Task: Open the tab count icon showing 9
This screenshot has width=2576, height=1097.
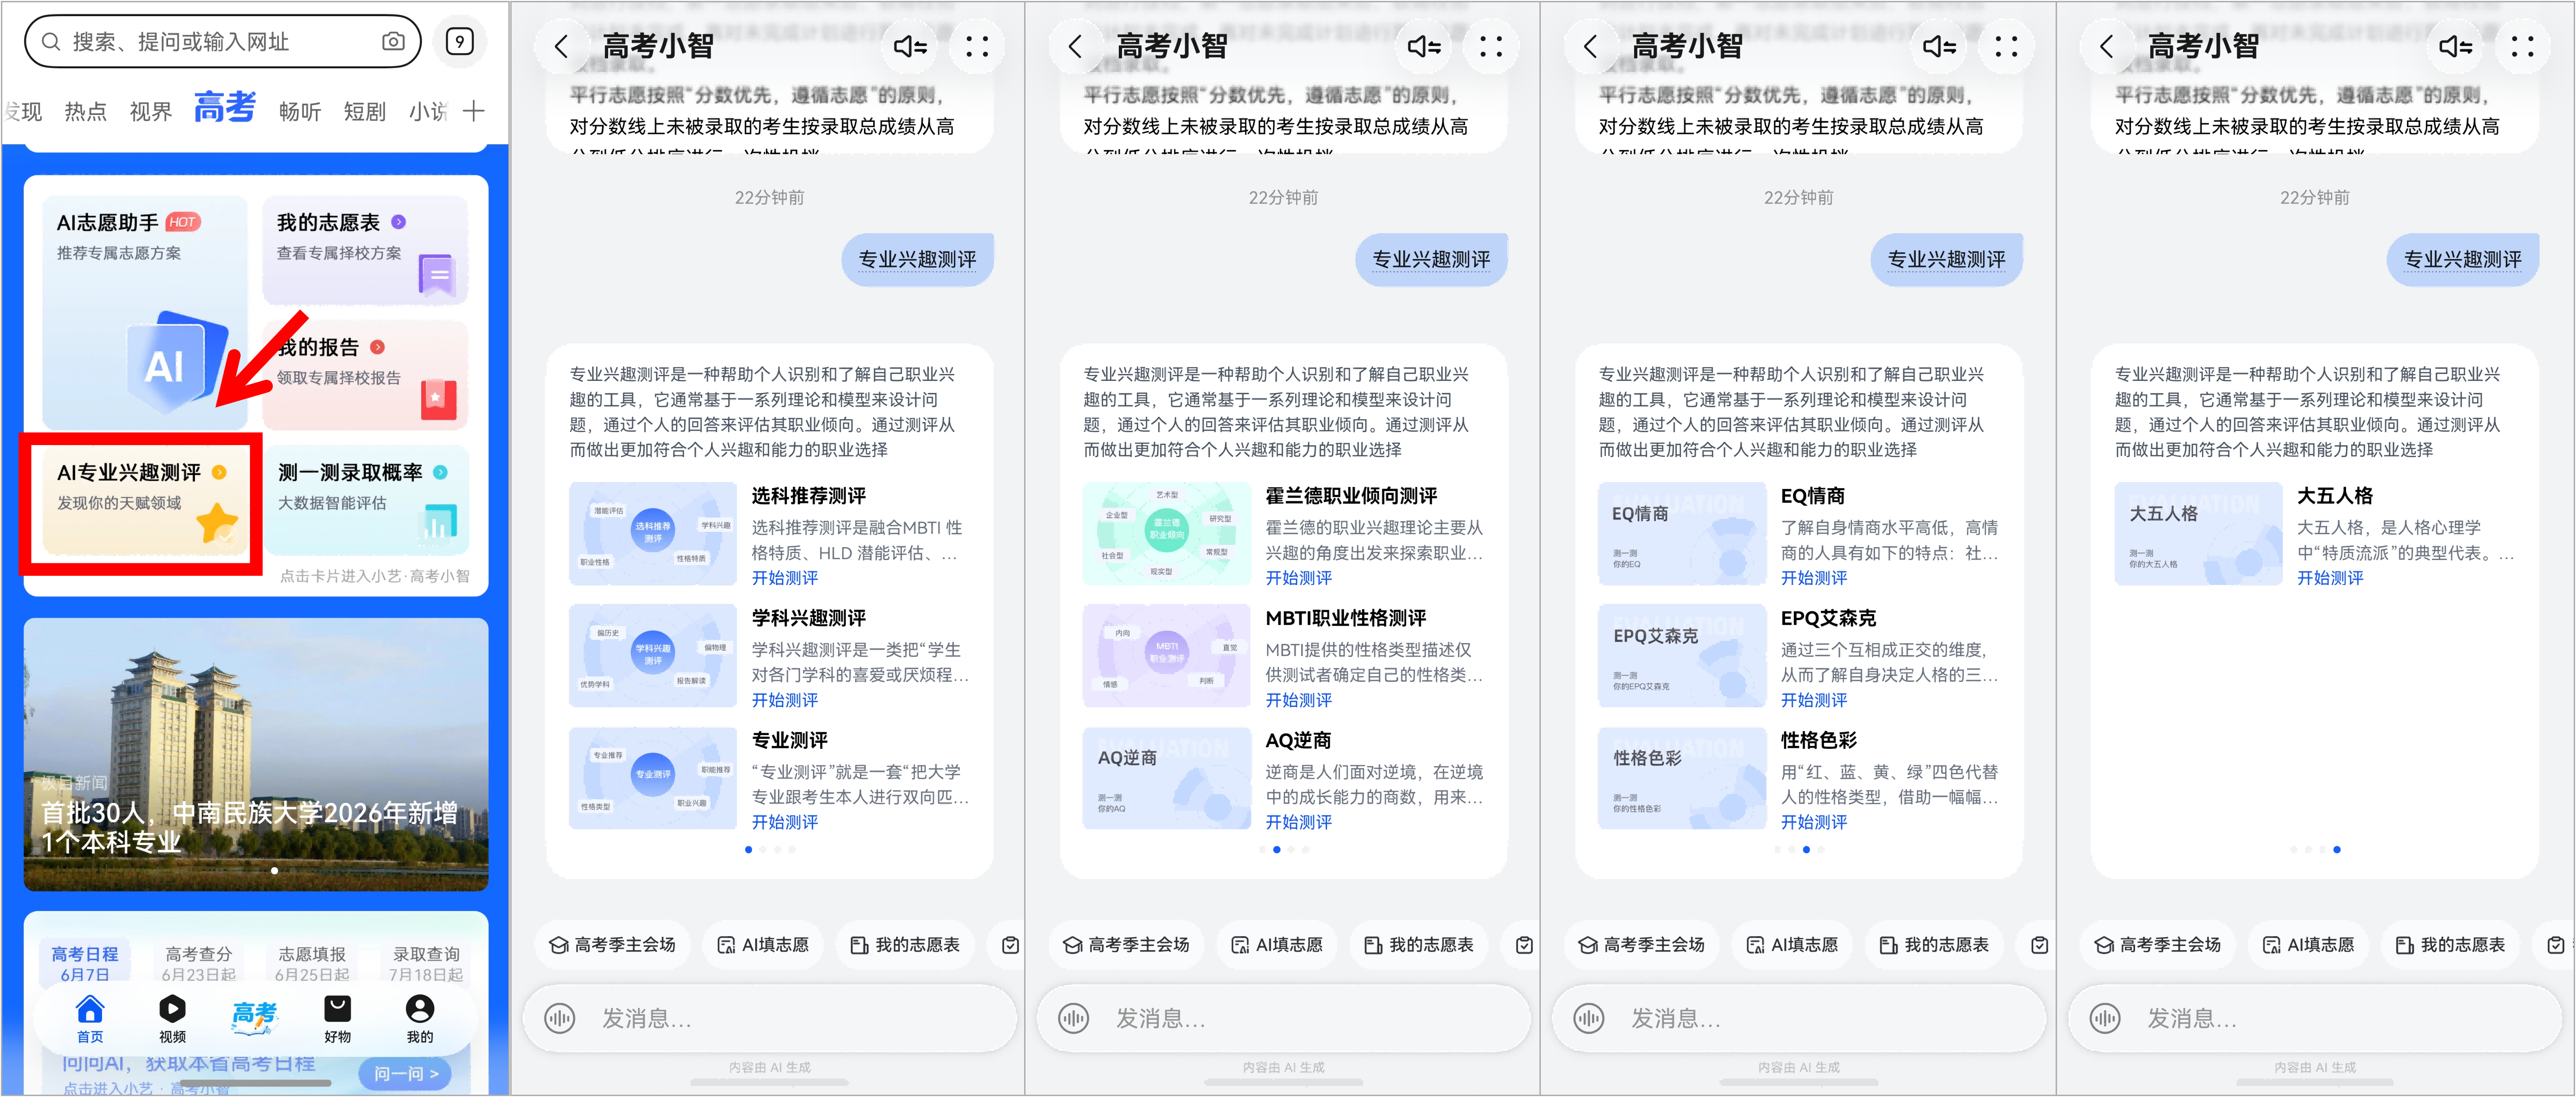Action: point(459,42)
